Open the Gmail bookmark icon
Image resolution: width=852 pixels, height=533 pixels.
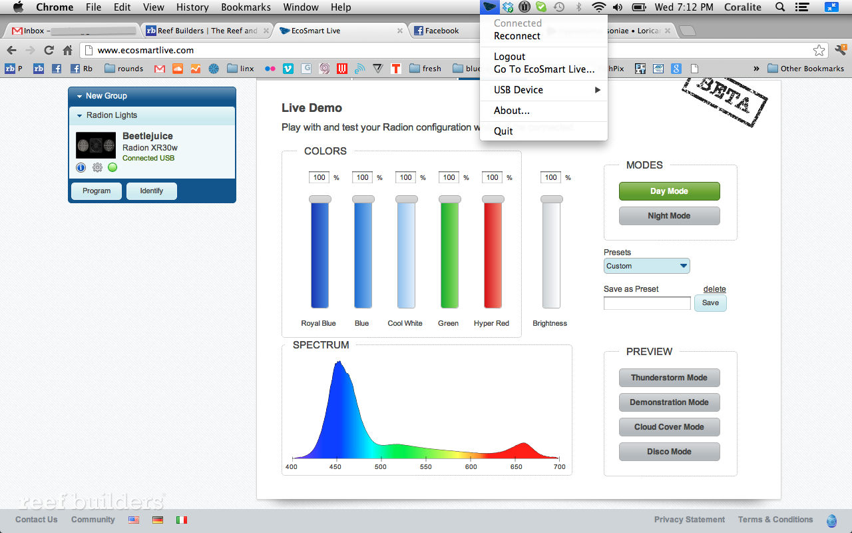coord(159,68)
